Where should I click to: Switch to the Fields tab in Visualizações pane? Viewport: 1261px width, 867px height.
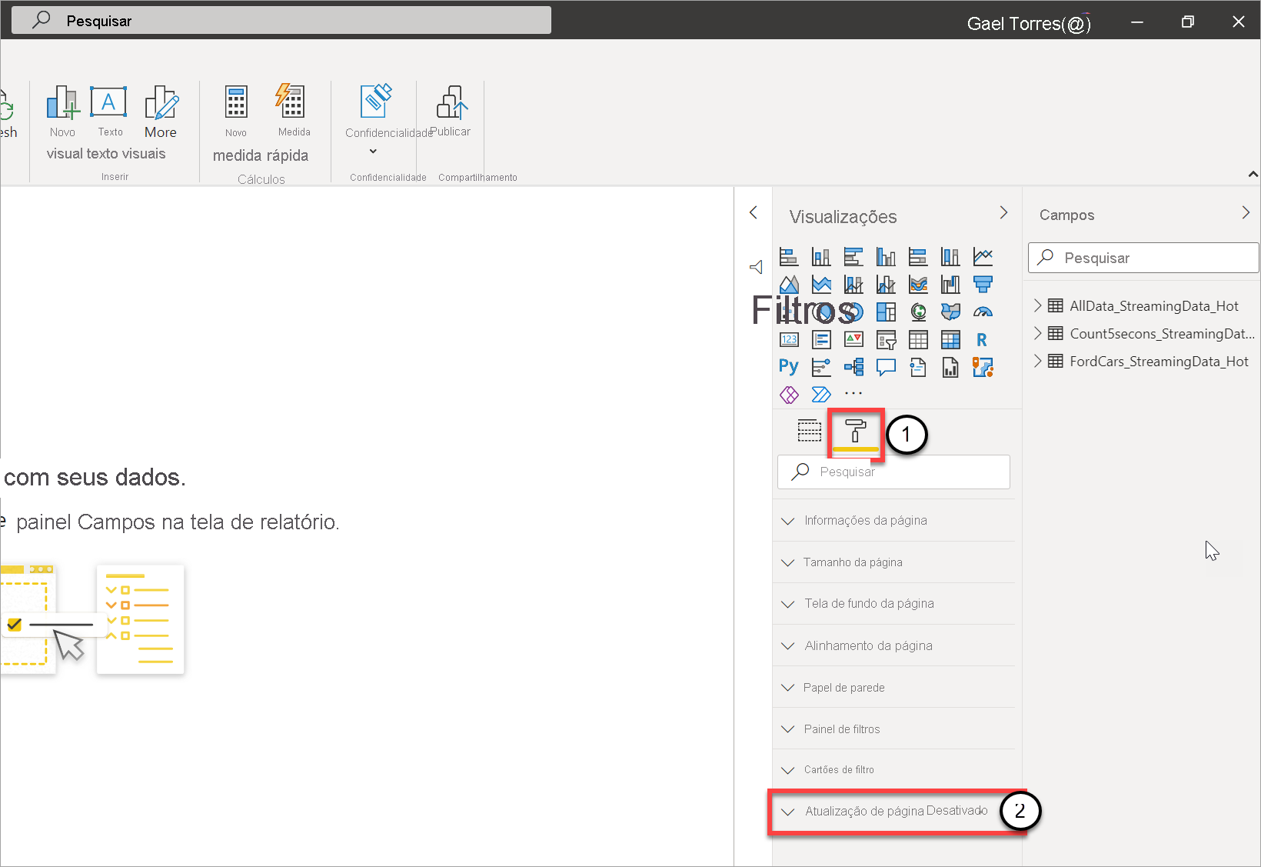(x=810, y=431)
